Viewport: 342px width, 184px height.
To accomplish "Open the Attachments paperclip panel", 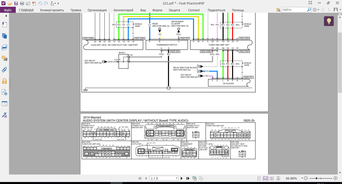I will point(5,69).
